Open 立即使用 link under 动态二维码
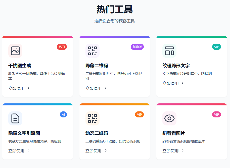Image resolution: width=230 pixels, height=168 pixels. click(96, 151)
